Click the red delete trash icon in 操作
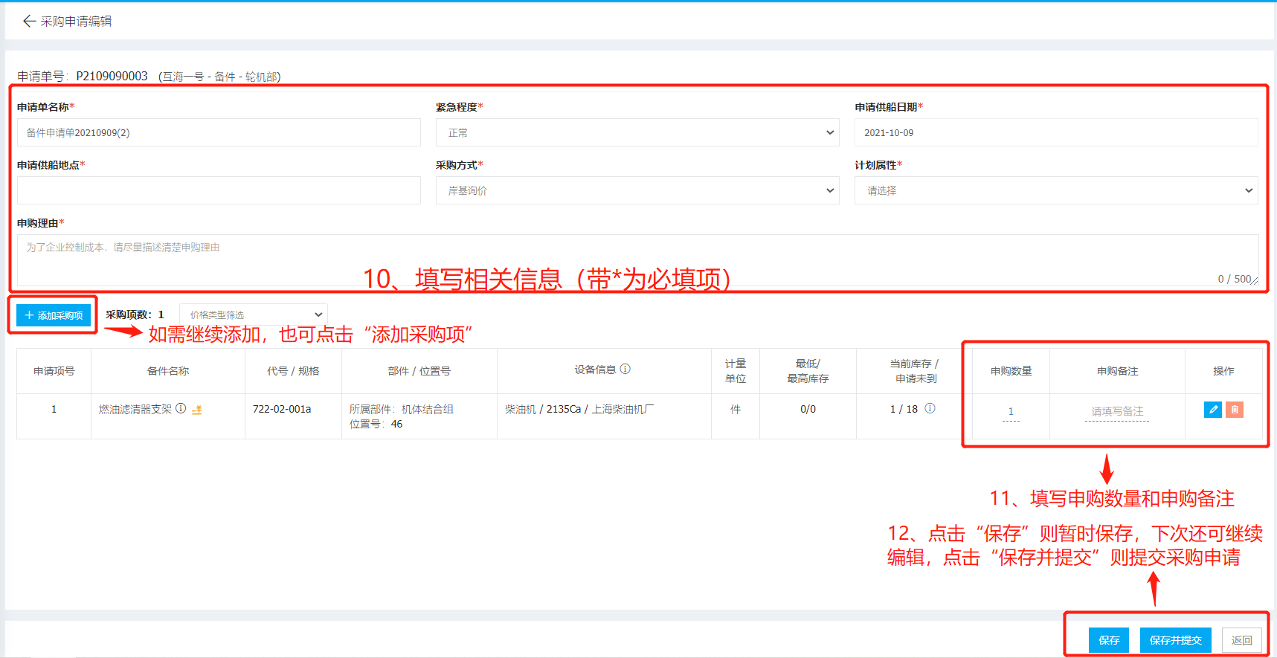This screenshot has width=1277, height=658. point(1235,410)
